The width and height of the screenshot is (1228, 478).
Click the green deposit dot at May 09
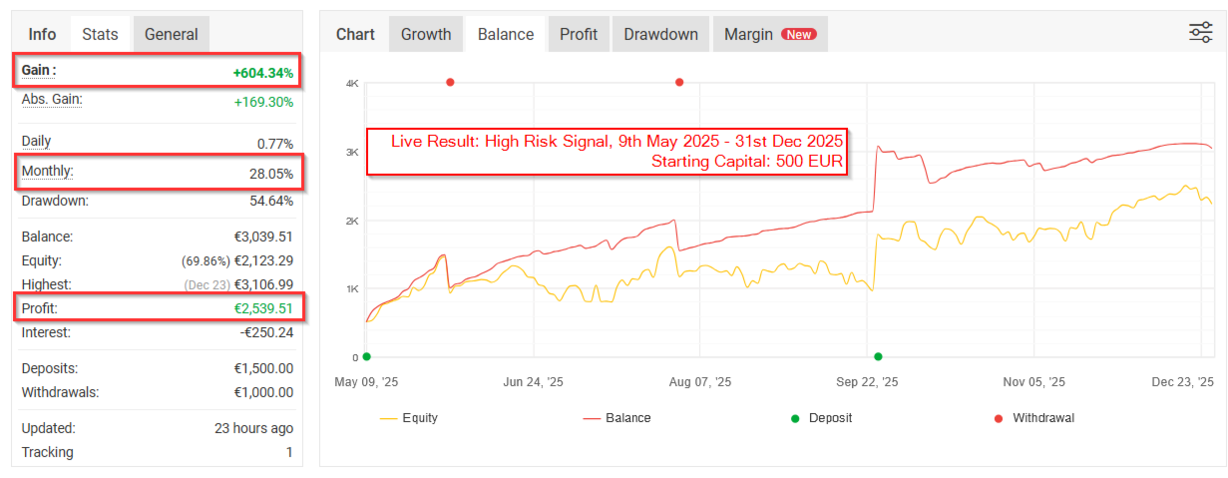click(x=366, y=356)
